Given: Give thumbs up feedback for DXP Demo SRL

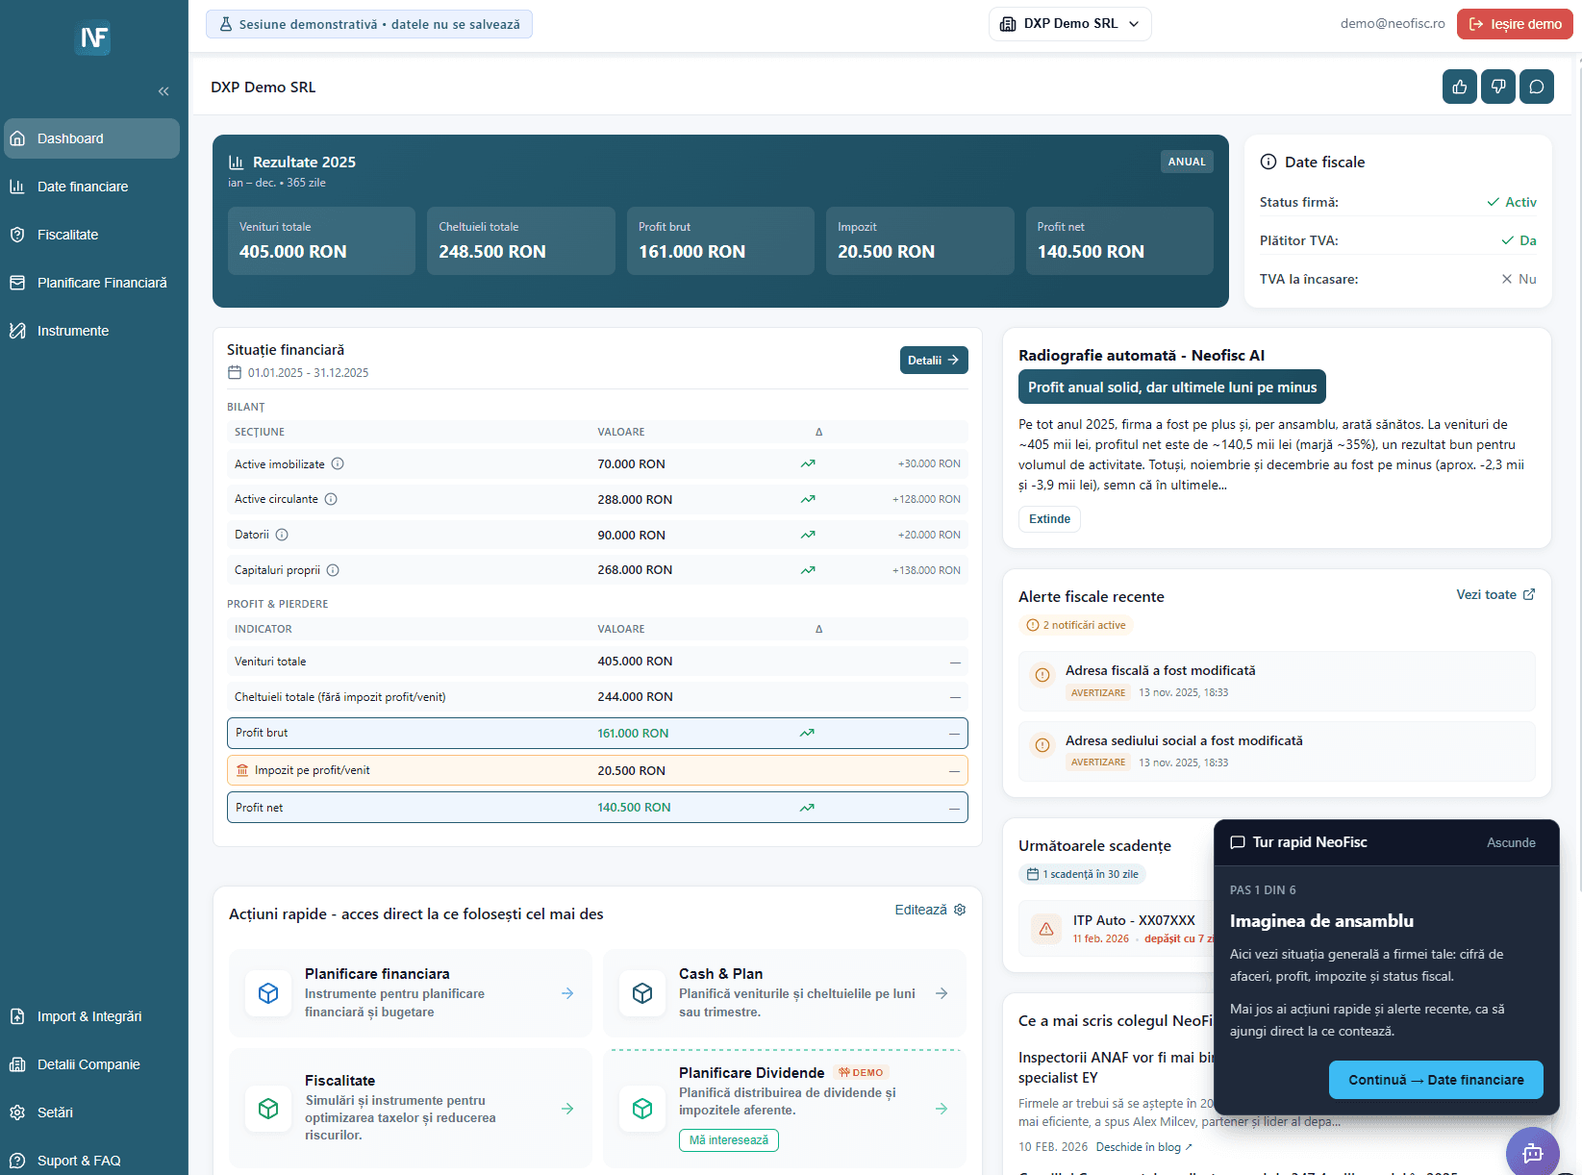Looking at the screenshot, I should click(1459, 87).
